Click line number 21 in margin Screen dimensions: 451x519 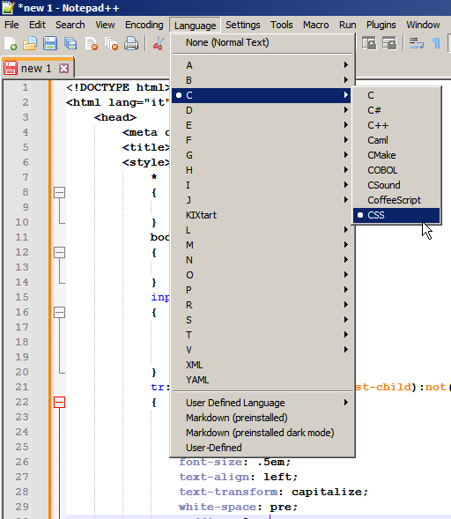22,387
